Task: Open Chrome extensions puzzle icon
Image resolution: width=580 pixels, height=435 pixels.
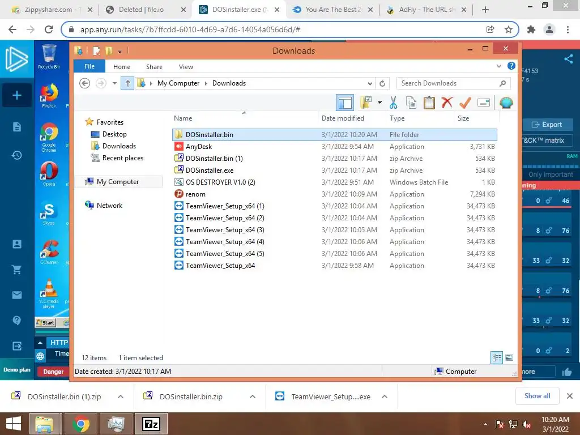Action: (531, 29)
